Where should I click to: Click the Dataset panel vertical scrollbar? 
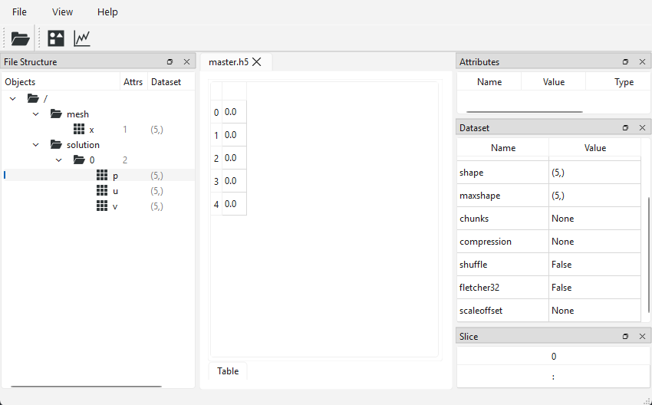click(649, 255)
